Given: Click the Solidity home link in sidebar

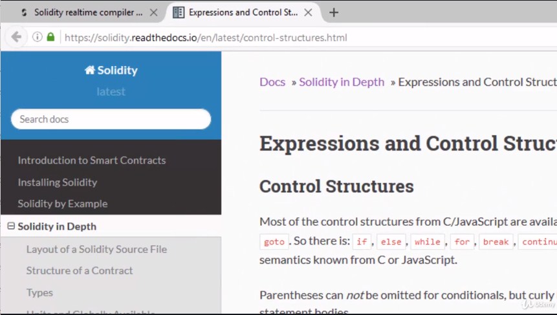Looking at the screenshot, I should pyautogui.click(x=111, y=71).
